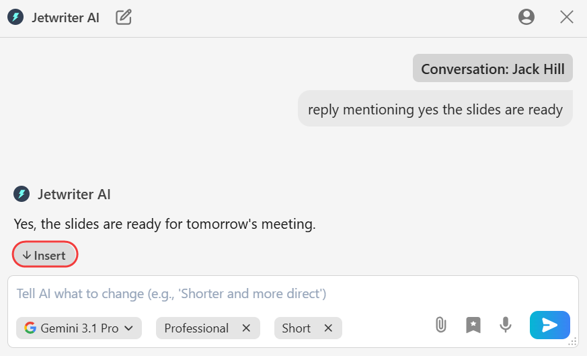Click the Jetwriter lightning logo in header
The width and height of the screenshot is (587, 356).
tap(15, 17)
